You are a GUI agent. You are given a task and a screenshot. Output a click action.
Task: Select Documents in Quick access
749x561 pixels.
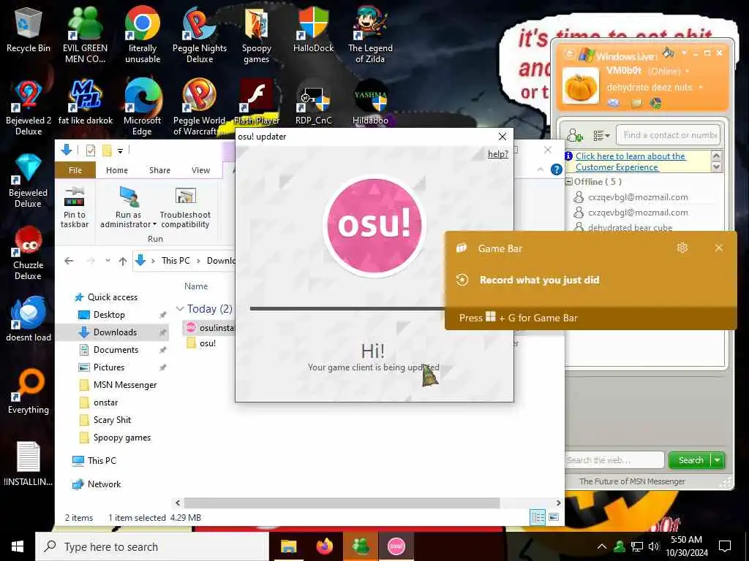(116, 350)
